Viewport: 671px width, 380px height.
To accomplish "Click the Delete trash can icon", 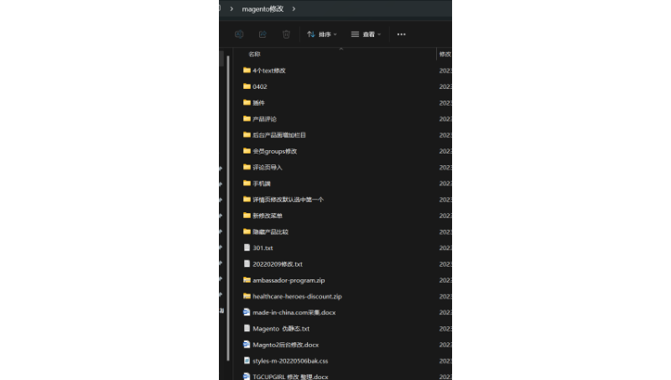I will [286, 34].
